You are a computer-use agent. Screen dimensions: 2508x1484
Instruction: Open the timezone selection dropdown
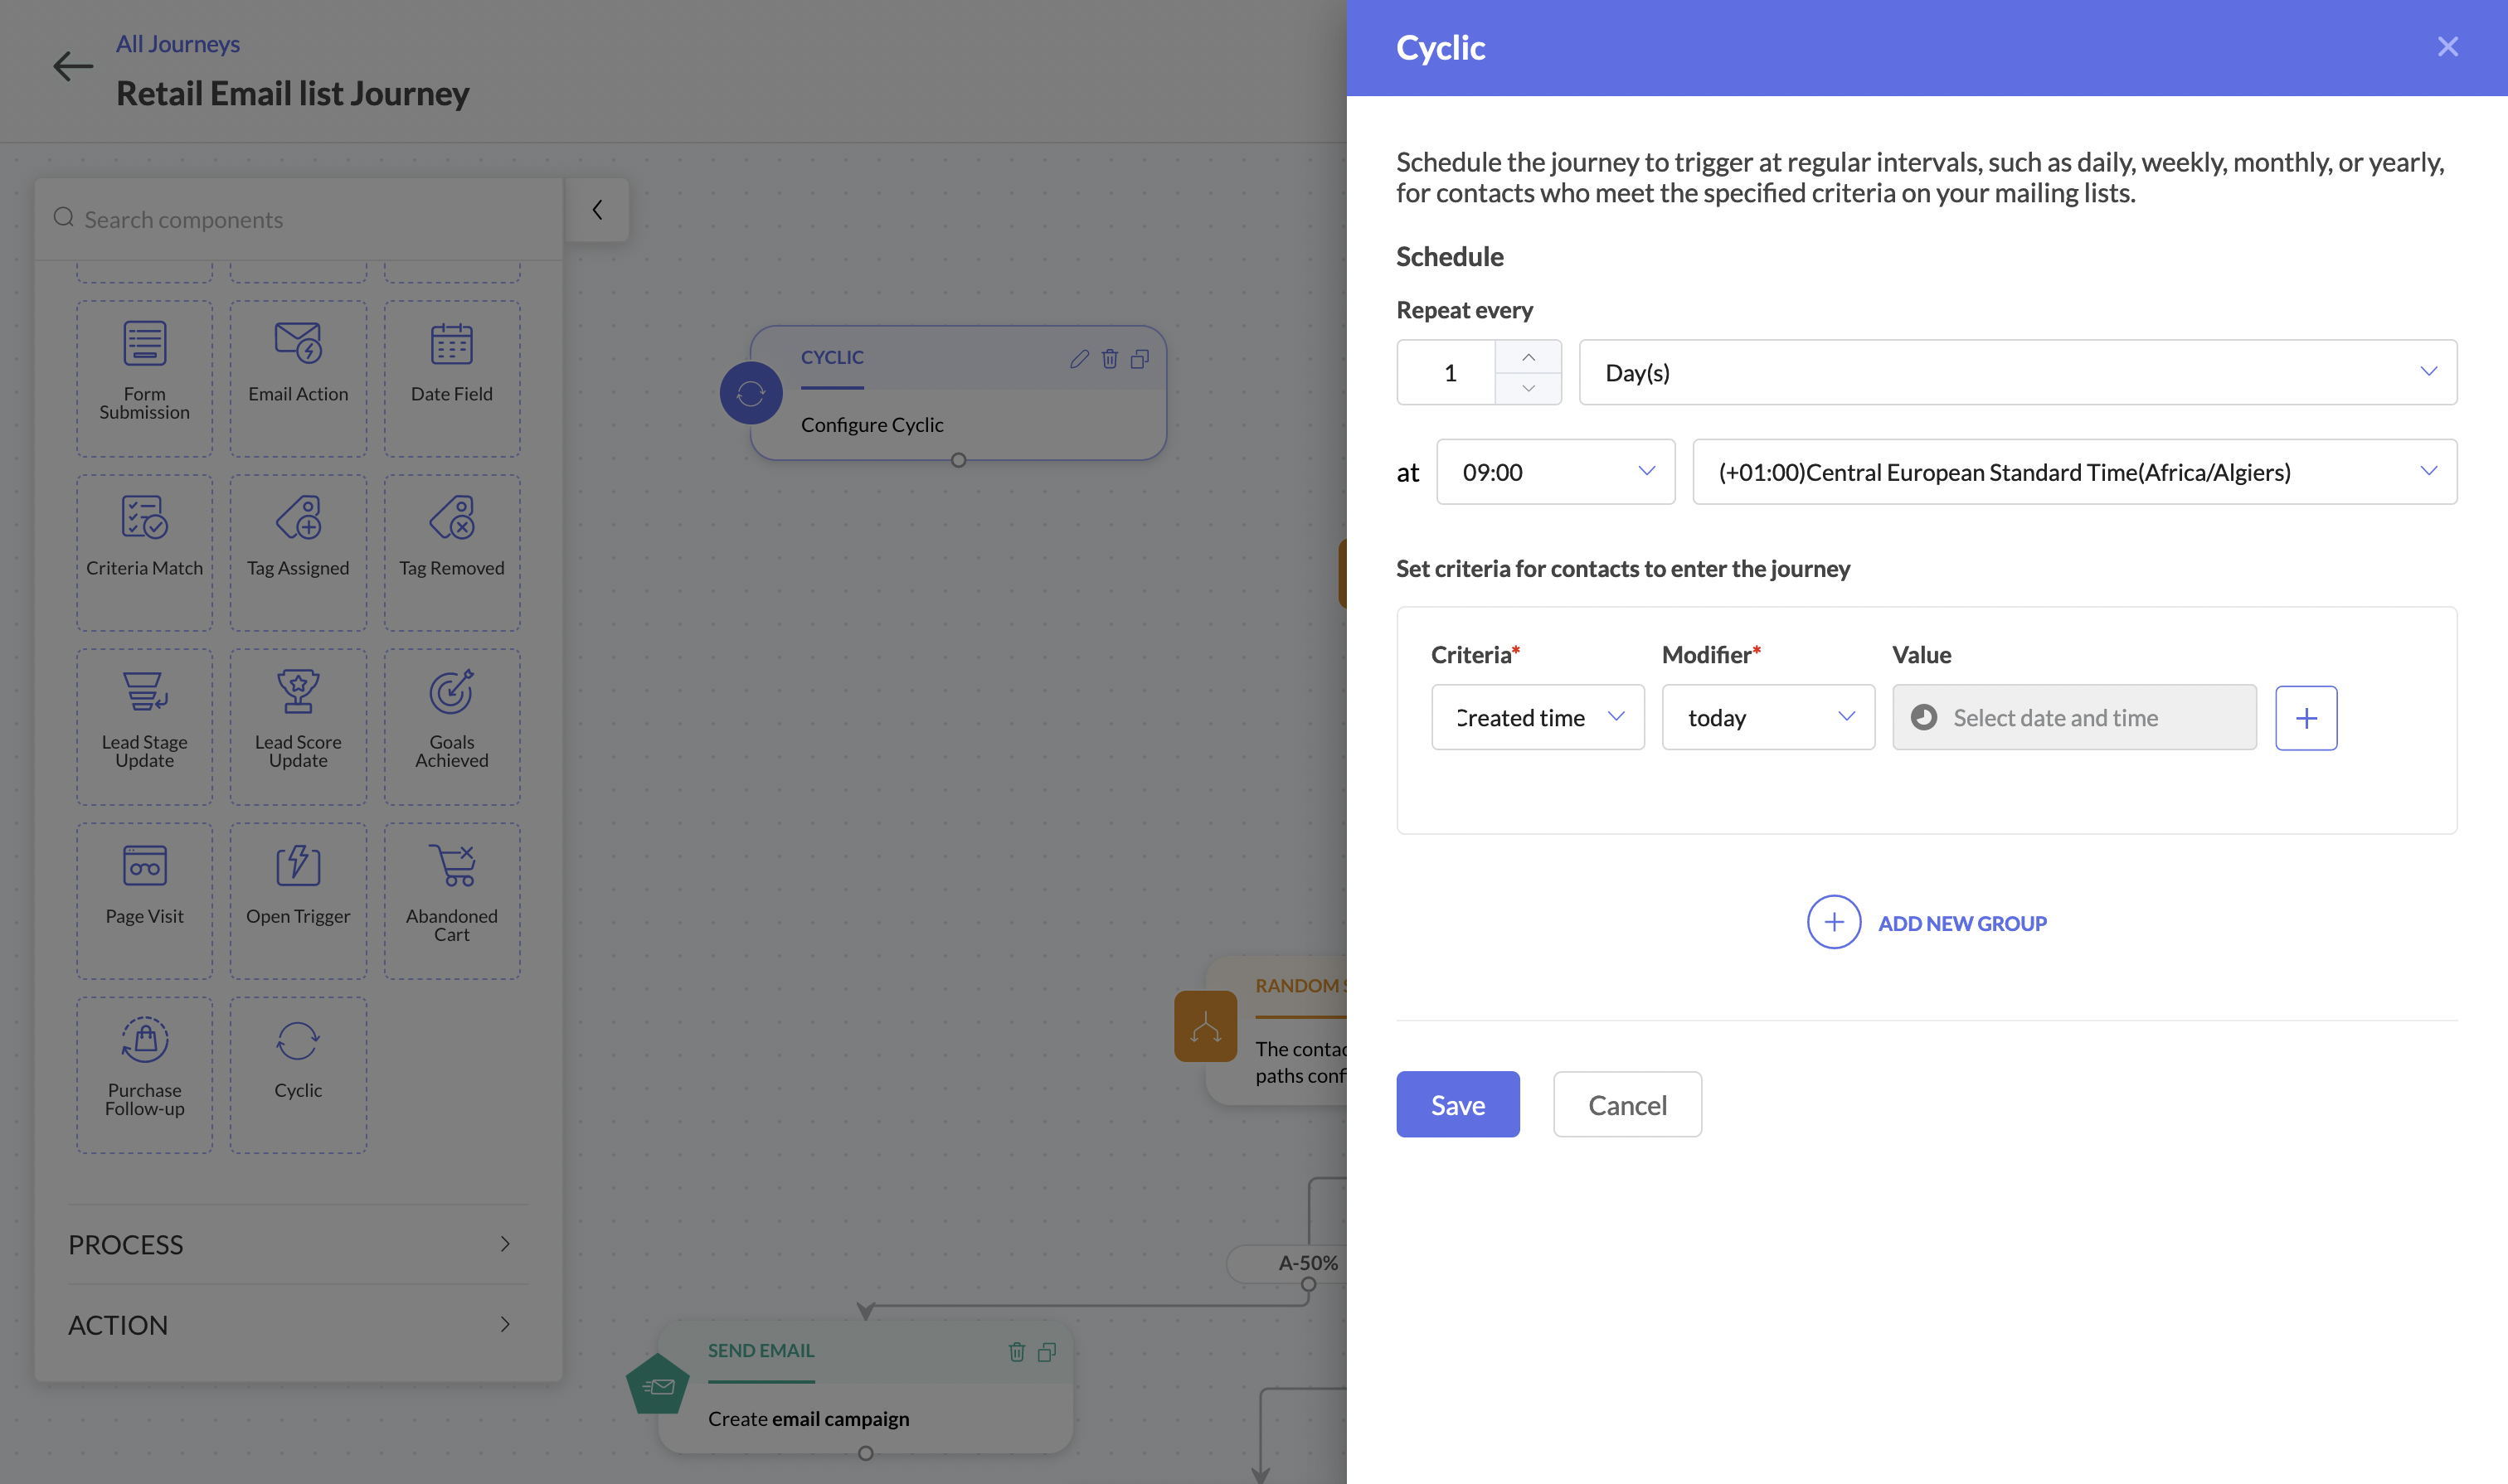[2073, 472]
